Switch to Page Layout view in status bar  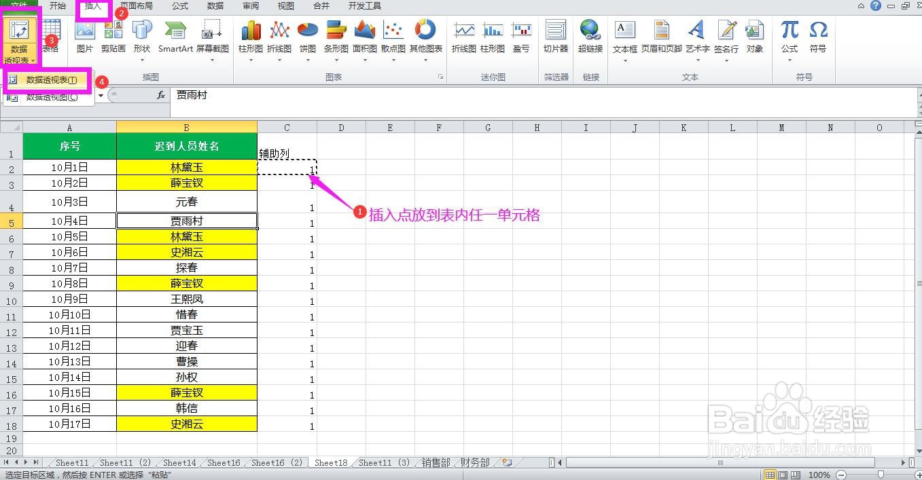pyautogui.click(x=781, y=475)
